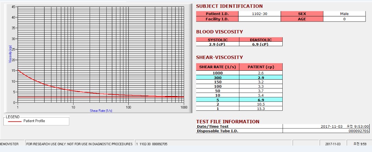Click the SEX value Male cell

click(344, 14)
